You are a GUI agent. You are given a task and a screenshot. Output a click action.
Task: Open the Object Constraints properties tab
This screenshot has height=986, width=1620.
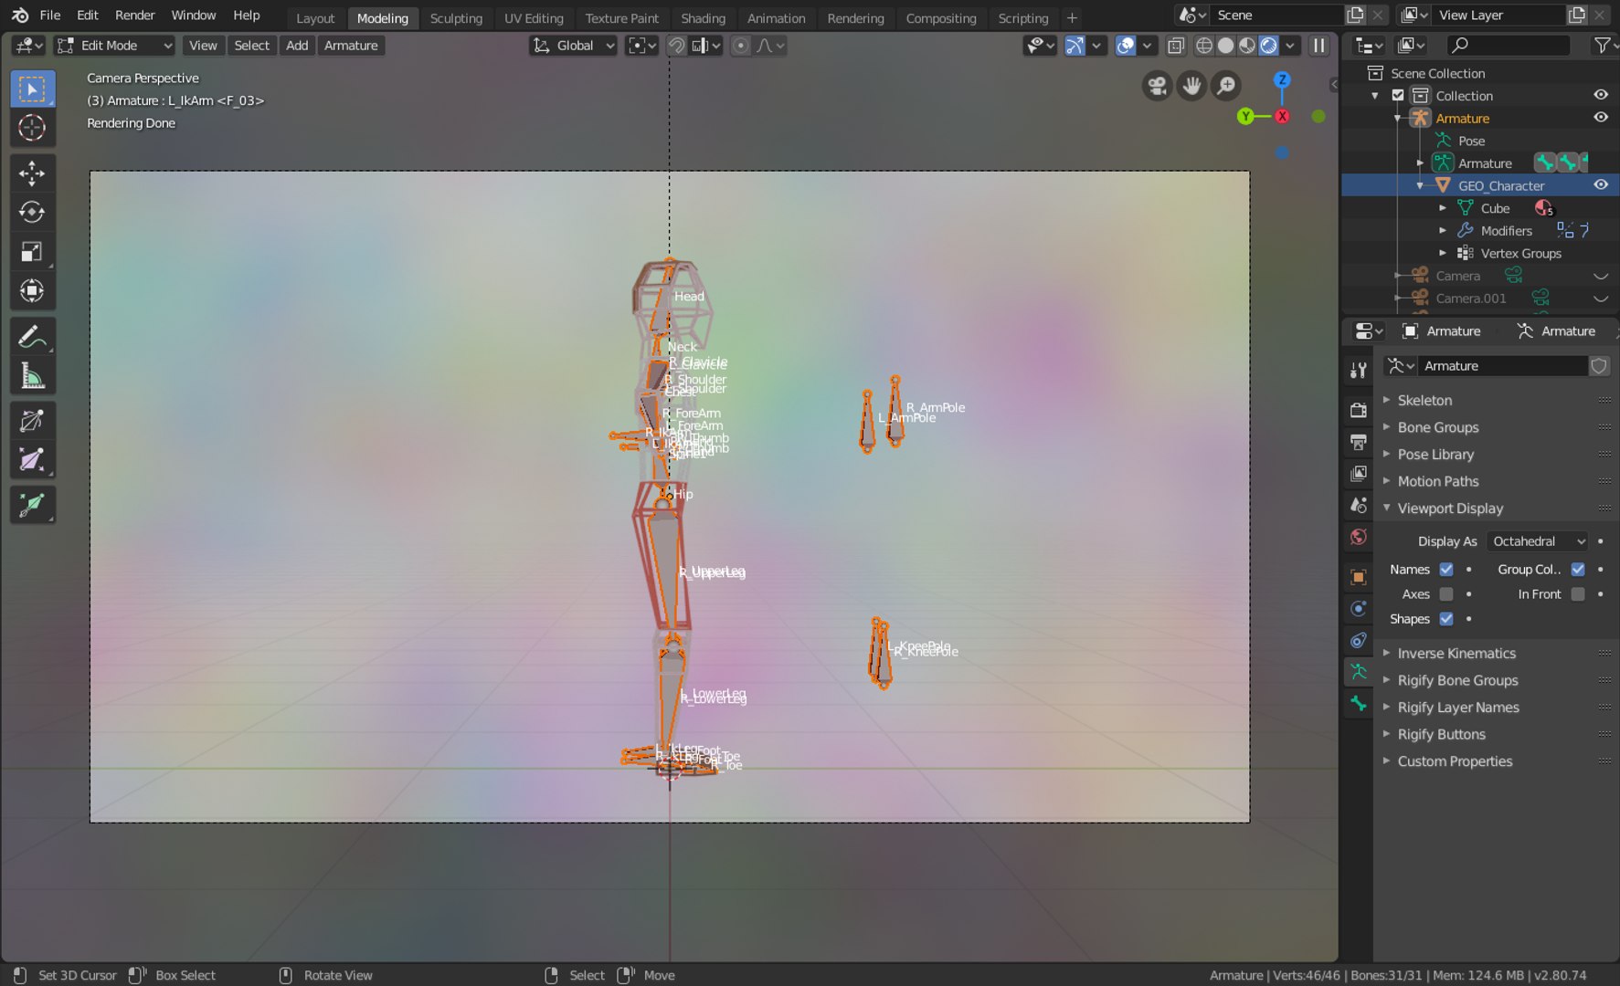coord(1359,640)
